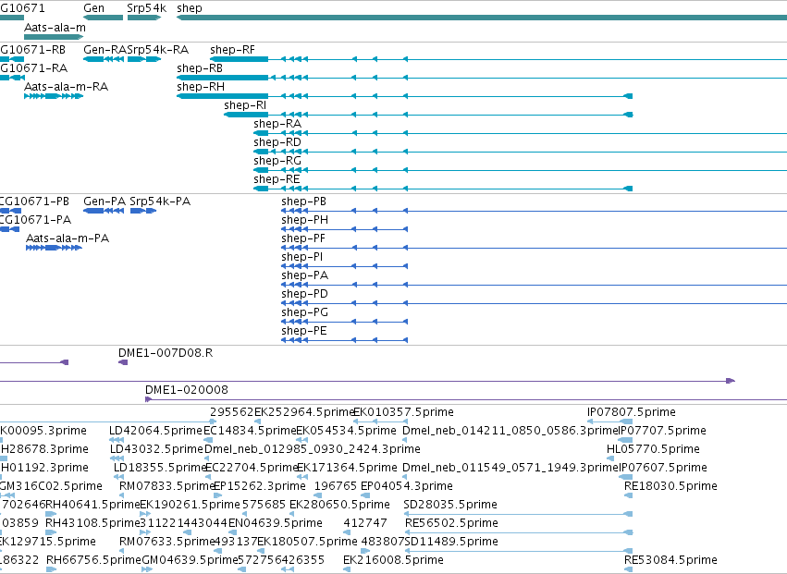This screenshot has width=787, height=574.
Task: Click the CG10671-PB protein label
Action: [x=34, y=202]
